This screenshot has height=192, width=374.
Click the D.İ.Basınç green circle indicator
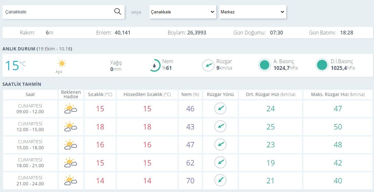coord(322,65)
